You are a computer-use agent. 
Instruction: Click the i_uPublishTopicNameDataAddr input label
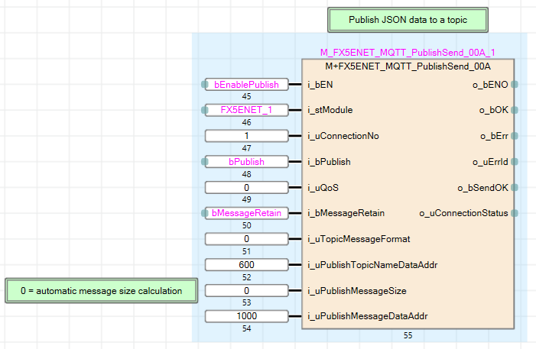pyautogui.click(x=372, y=265)
